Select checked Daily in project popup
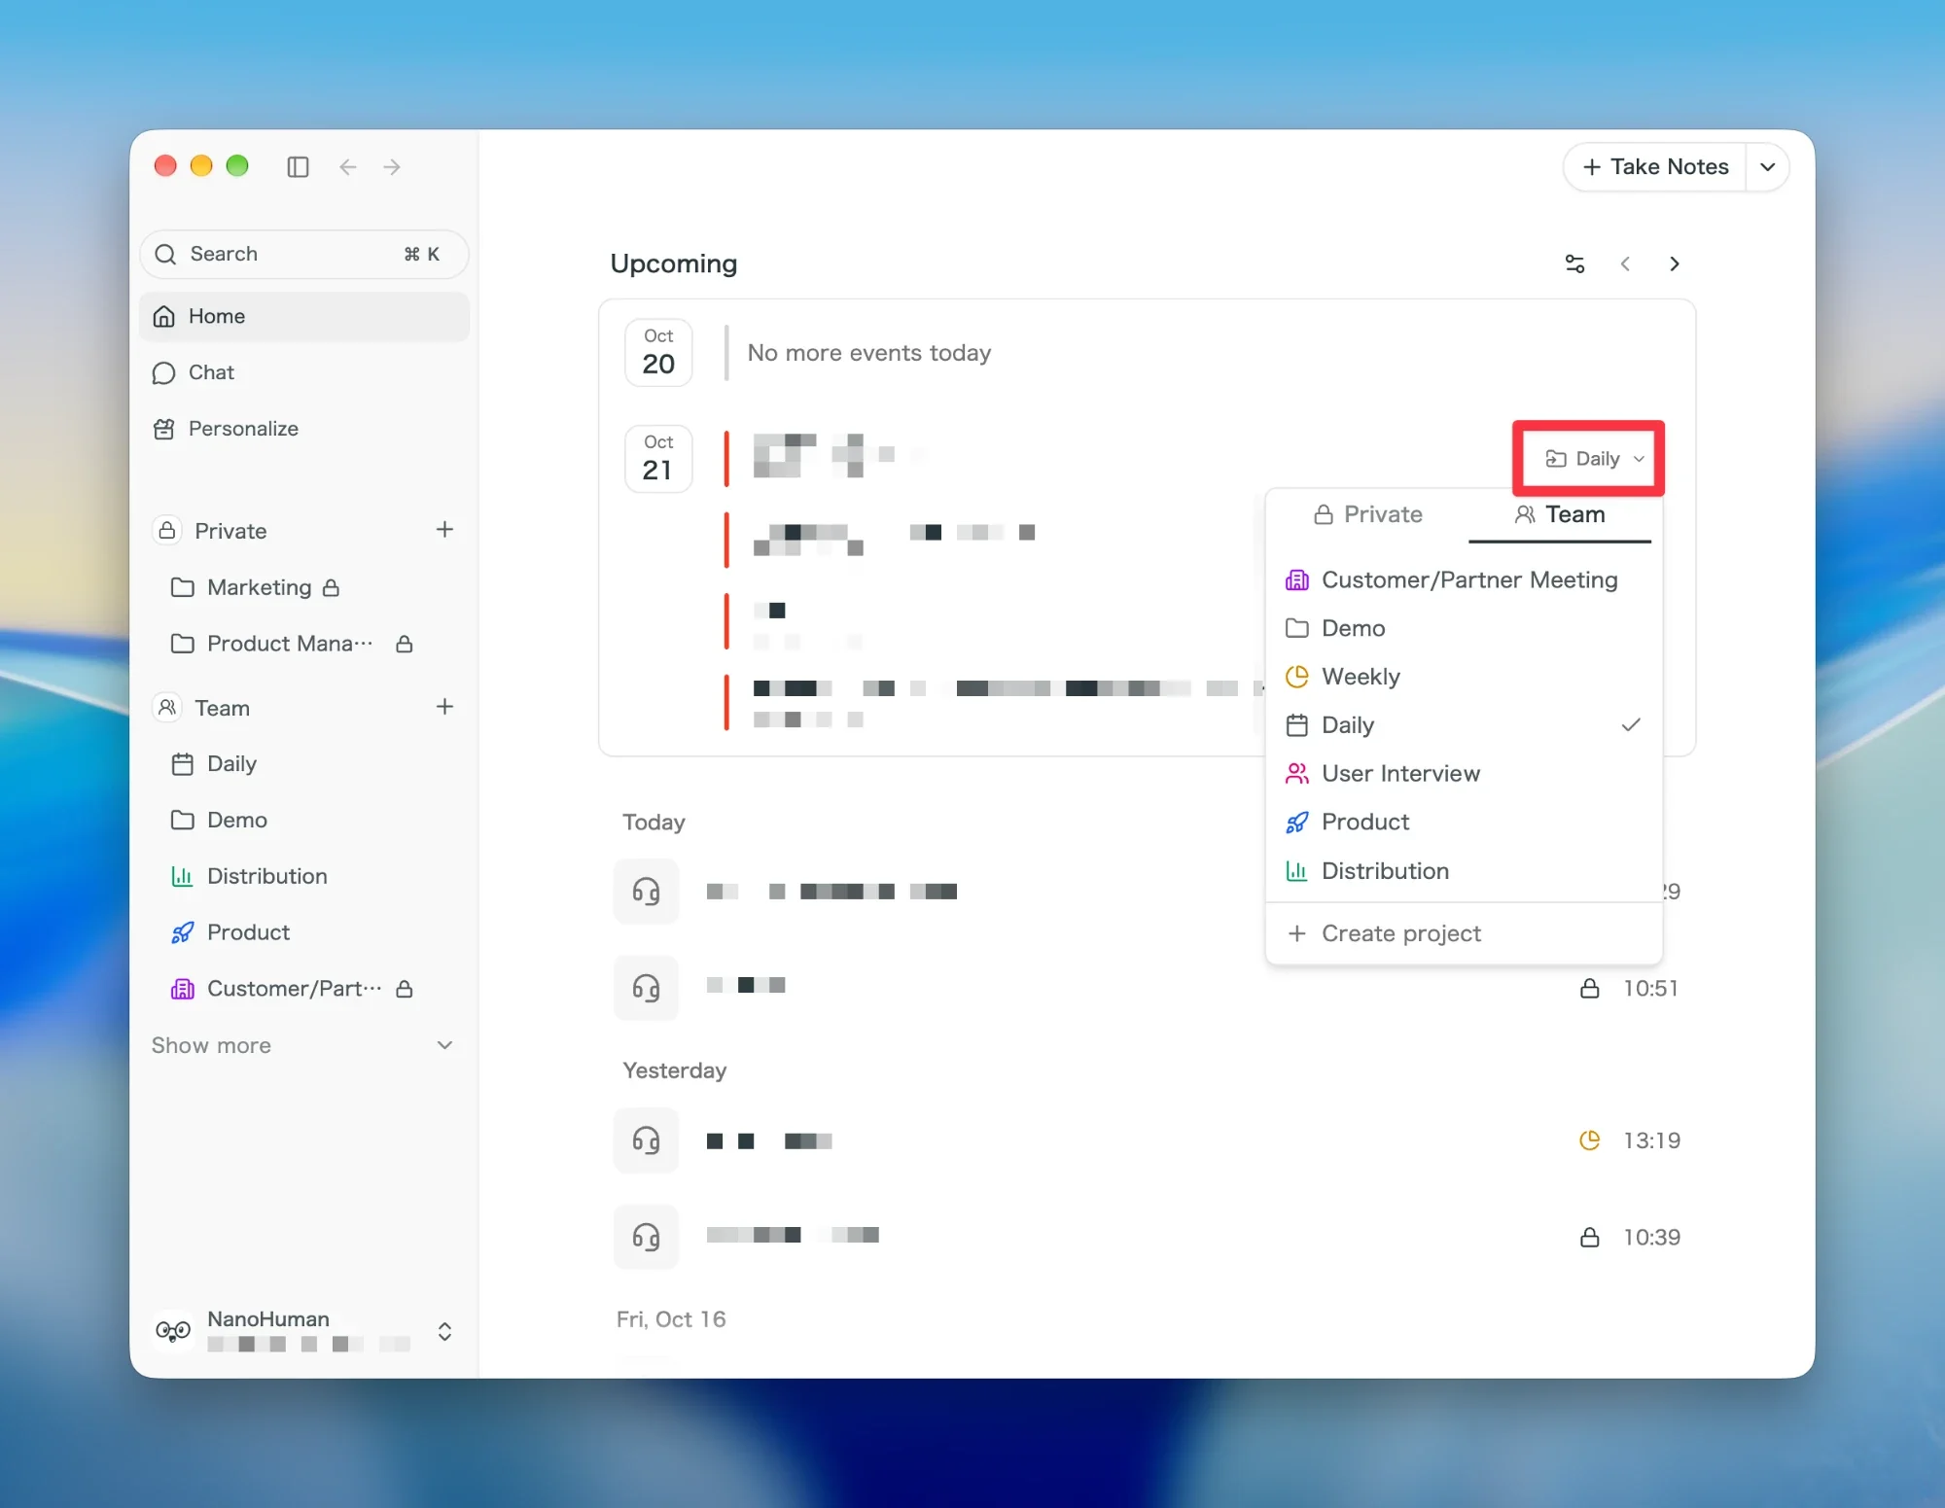The image size is (1945, 1508). (x=1464, y=725)
